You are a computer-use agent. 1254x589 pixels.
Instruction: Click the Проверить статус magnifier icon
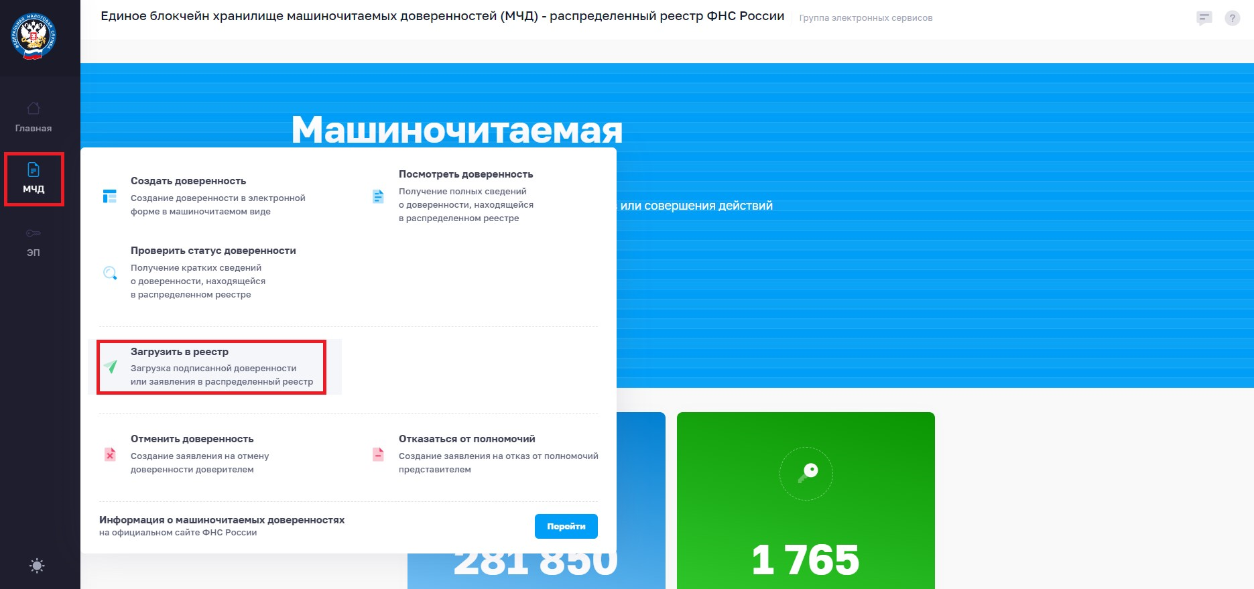(x=110, y=273)
